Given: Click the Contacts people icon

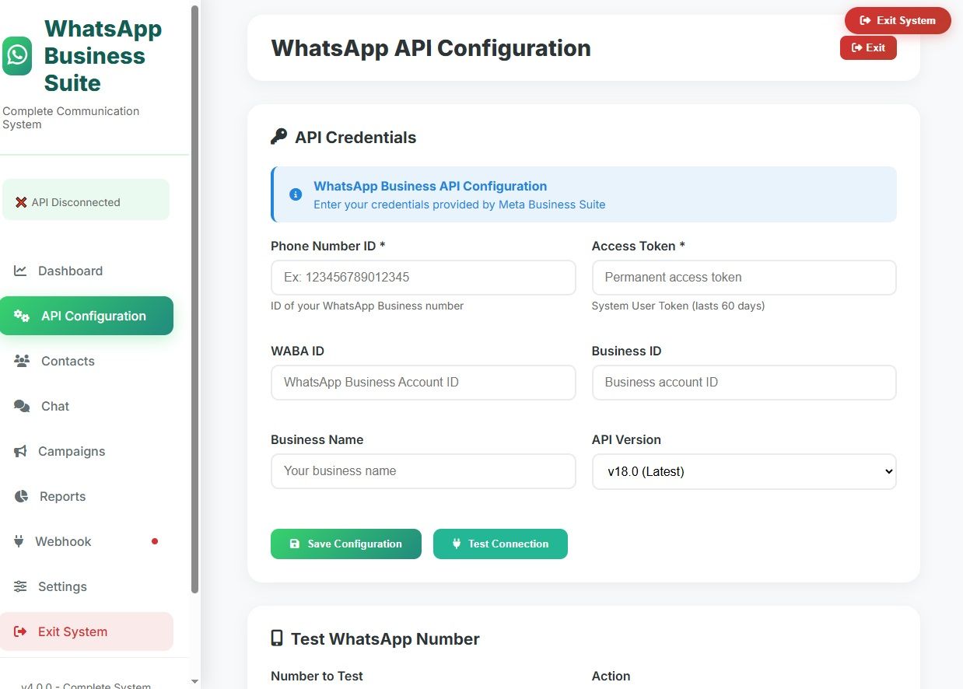Looking at the screenshot, I should [x=22, y=361].
